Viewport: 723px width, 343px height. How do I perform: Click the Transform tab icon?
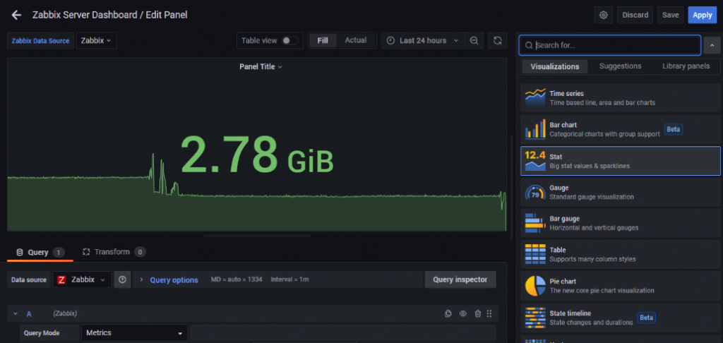pyautogui.click(x=85, y=252)
